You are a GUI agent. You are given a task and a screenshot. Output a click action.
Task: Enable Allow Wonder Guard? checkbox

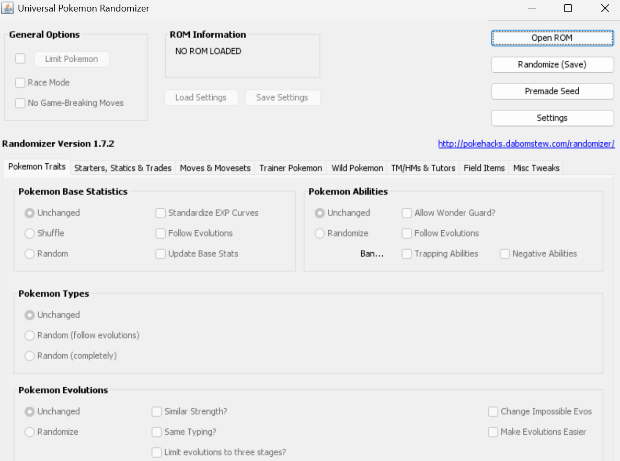click(x=407, y=213)
